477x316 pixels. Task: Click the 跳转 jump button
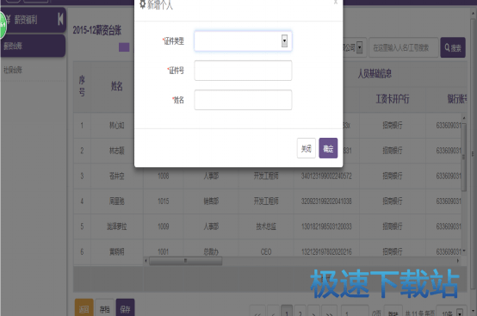coord(393,311)
